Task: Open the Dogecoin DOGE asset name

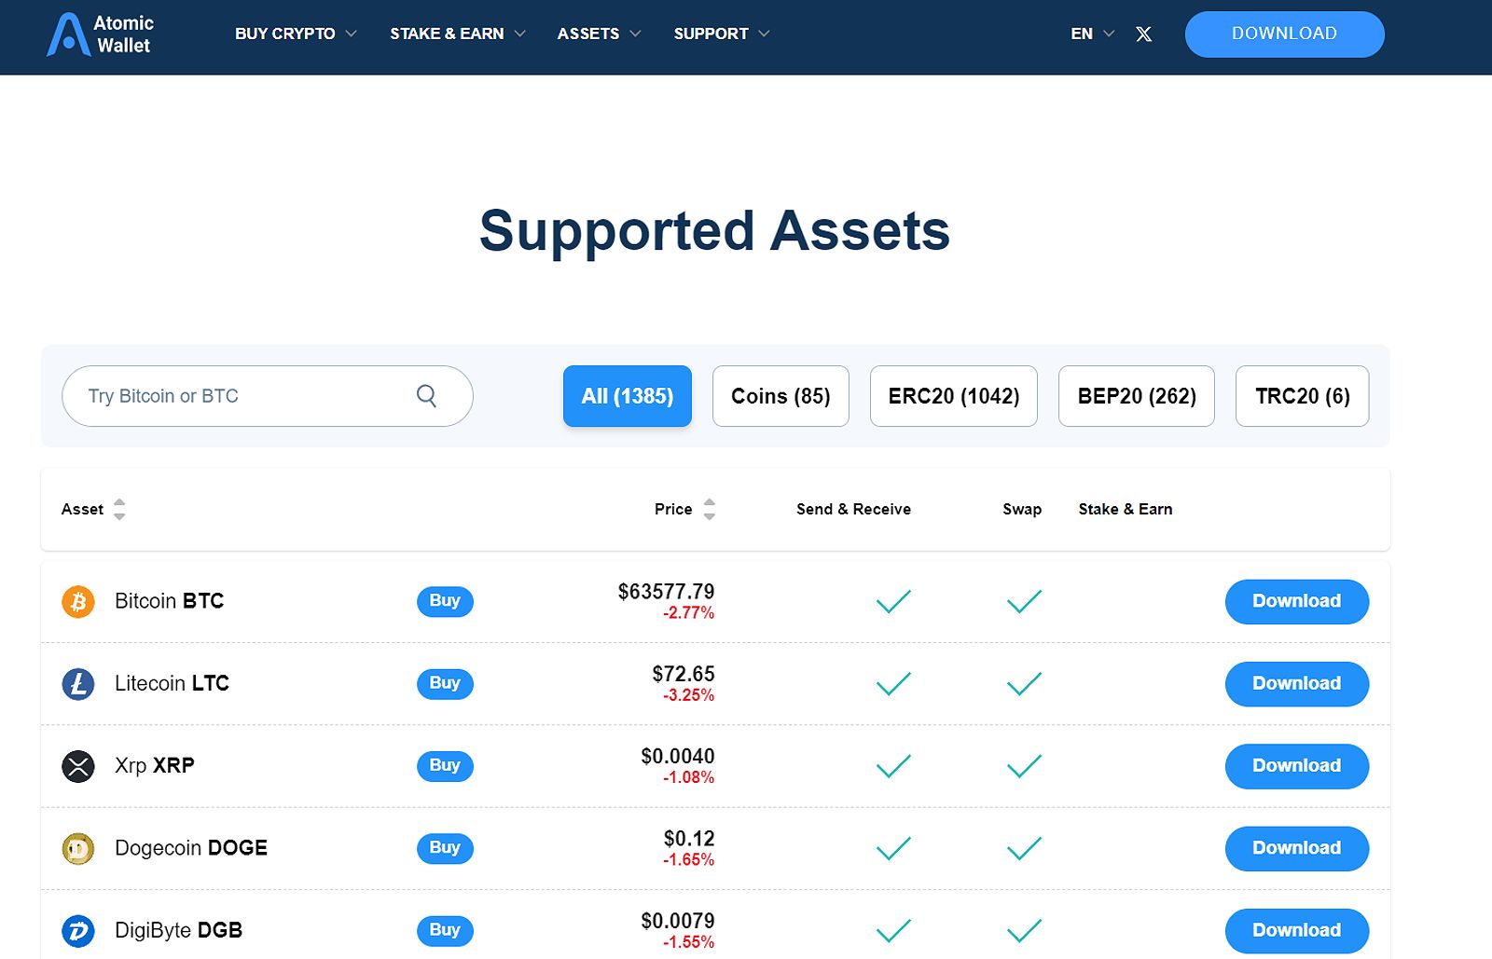Action: [191, 848]
